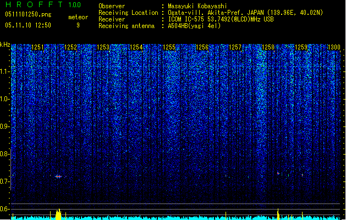This screenshot has height=220, width=346.
Task: Click the yellow power spike below 1257
Action: [226, 216]
